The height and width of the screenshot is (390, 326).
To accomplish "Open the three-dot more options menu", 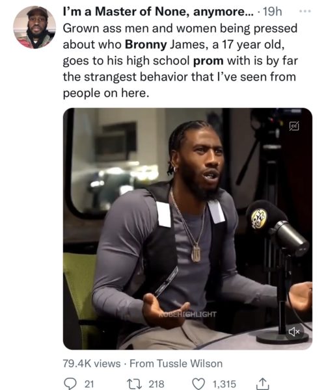I will [306, 11].
